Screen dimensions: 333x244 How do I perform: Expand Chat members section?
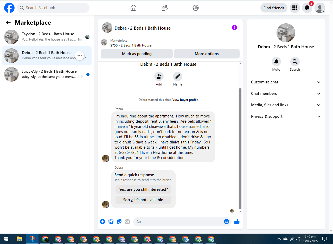[286, 94]
